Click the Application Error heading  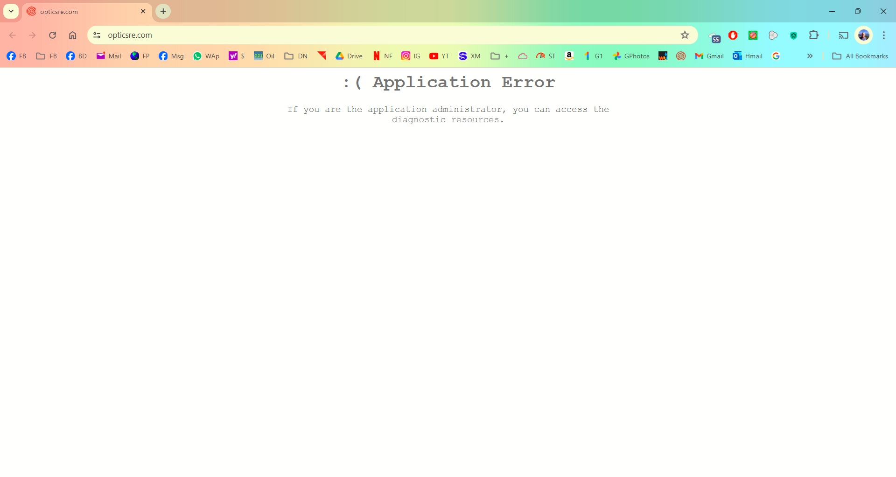tap(449, 82)
